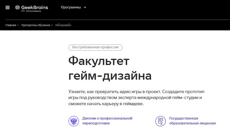Go to Главная breadcrumb
The image size is (230, 129).
click(x=11, y=25)
